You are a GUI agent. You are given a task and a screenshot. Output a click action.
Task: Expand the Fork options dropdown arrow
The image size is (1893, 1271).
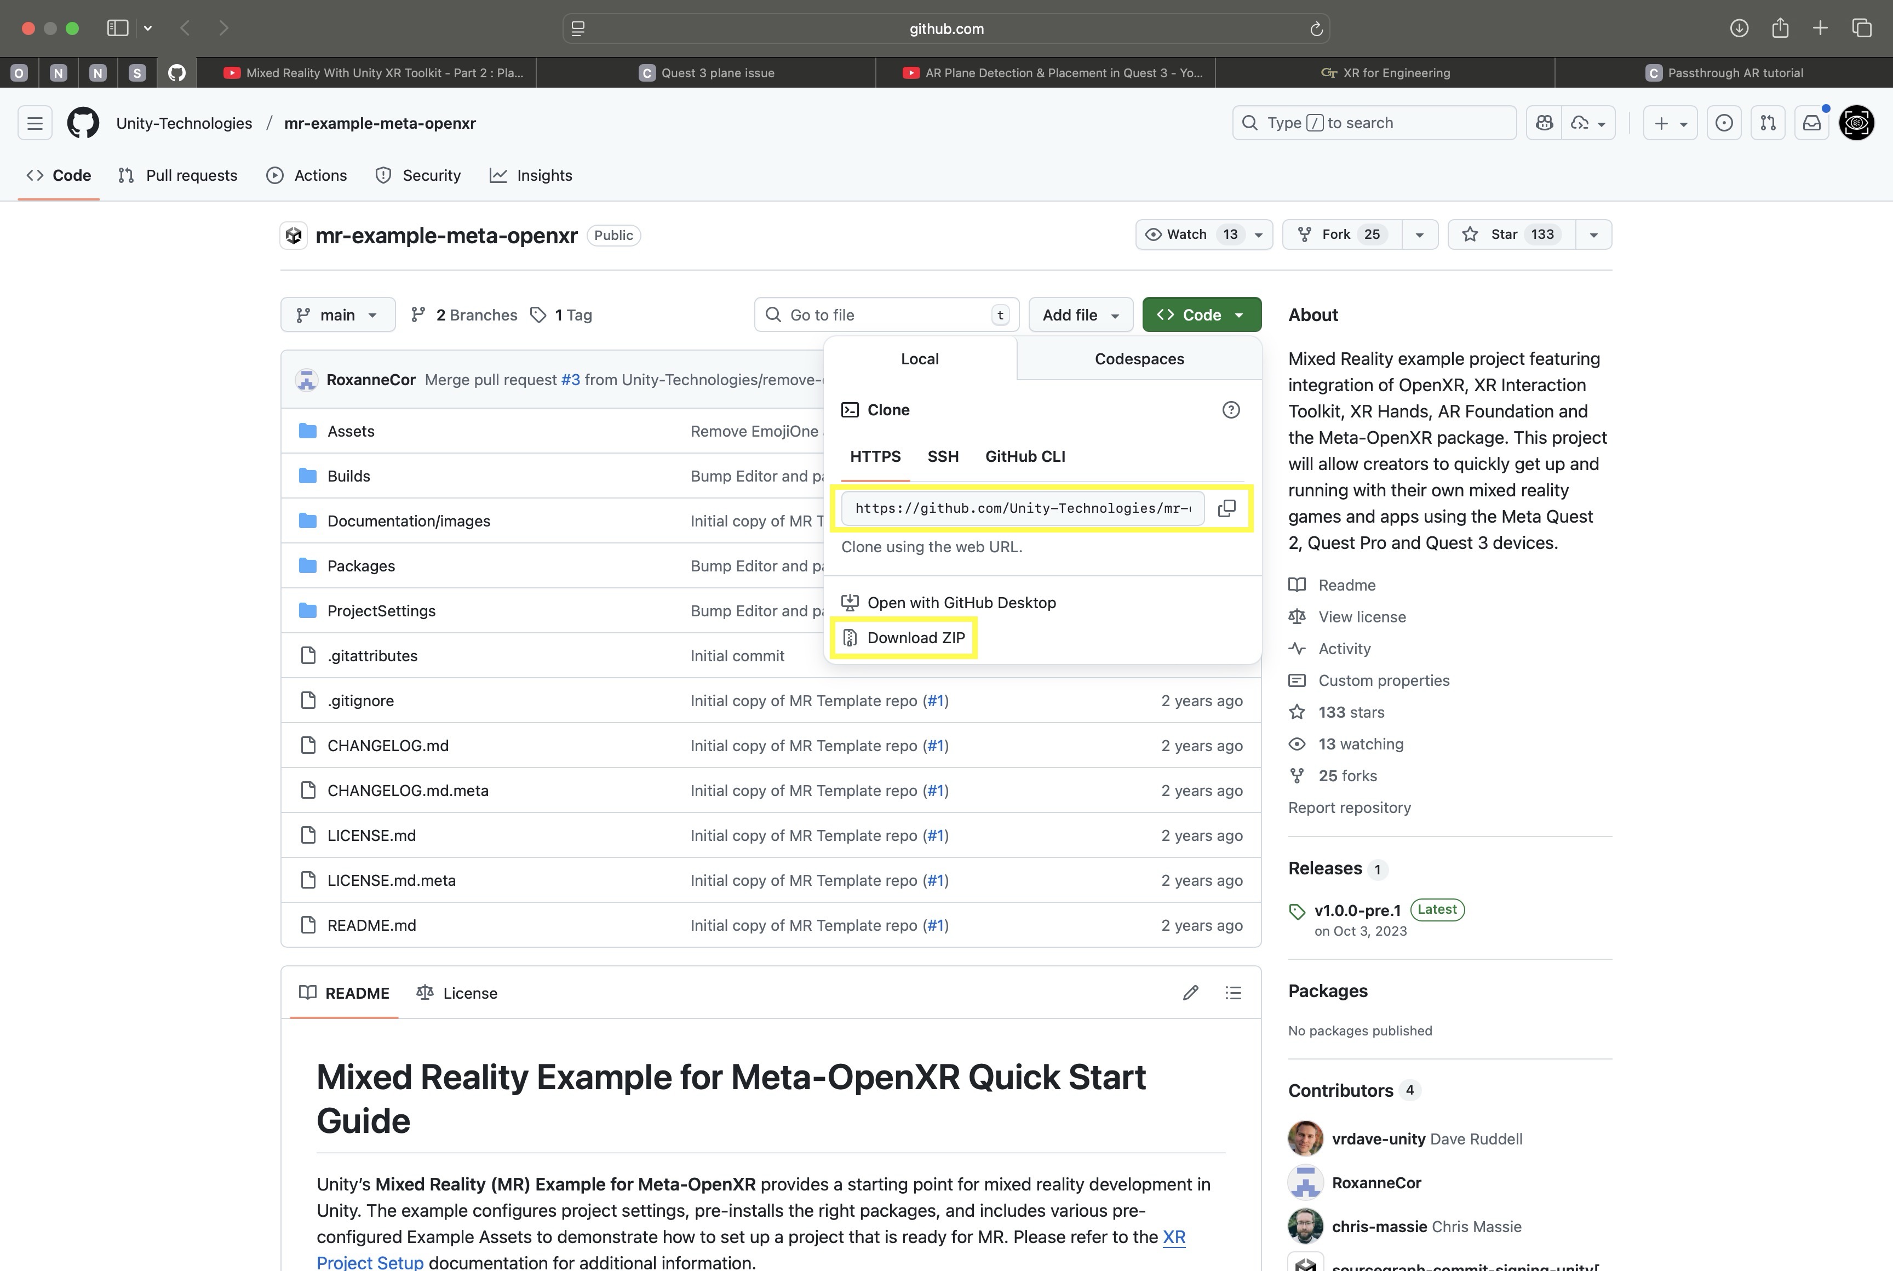pyautogui.click(x=1419, y=235)
